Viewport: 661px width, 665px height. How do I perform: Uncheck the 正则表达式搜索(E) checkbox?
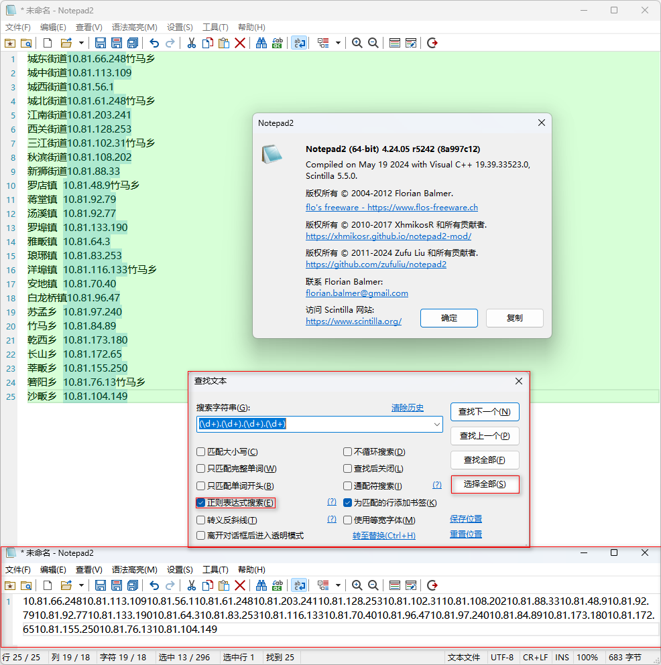click(201, 503)
